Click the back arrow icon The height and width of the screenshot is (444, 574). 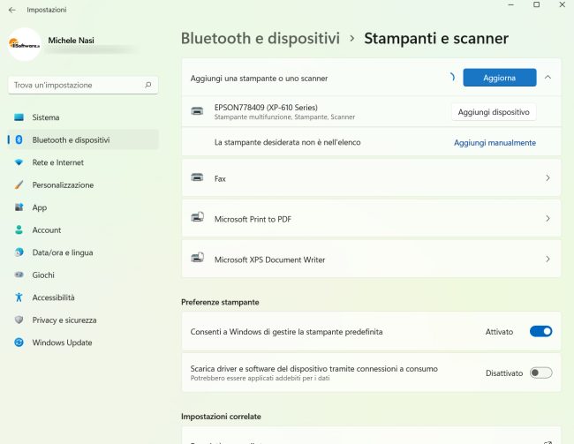coord(12,10)
